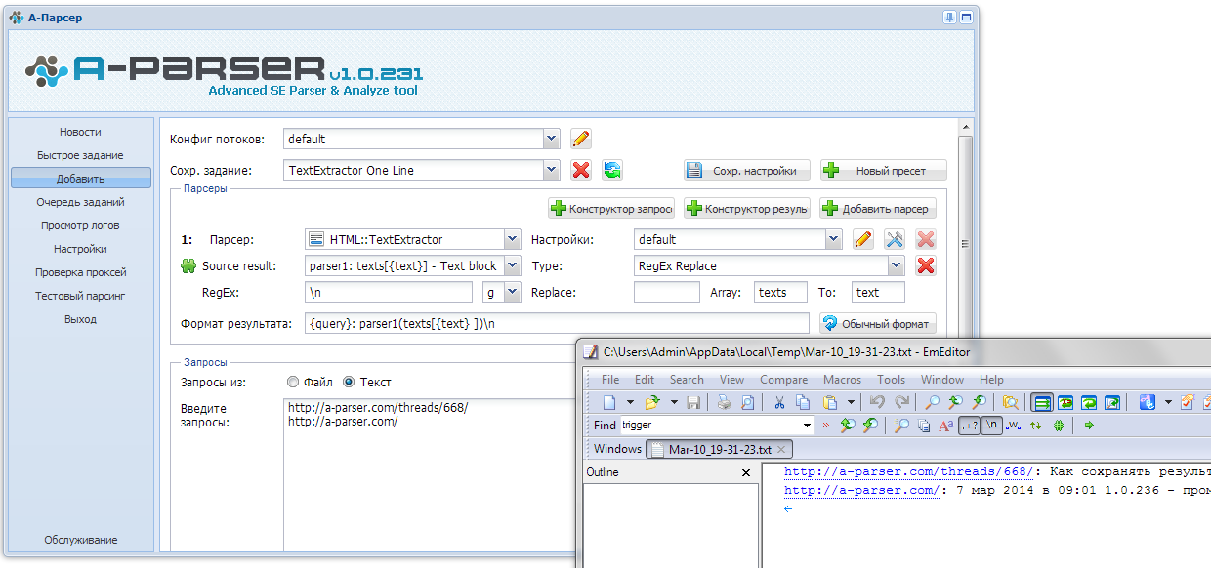Open the EmEditor Find magnifier tool
This screenshot has height=568, width=1211.
pos(932,402)
